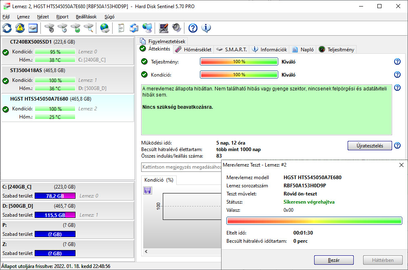Image resolution: width=408 pixels, height=270 pixels.
Task: Switch to the Áttekintés tab
Action: pyautogui.click(x=155, y=49)
